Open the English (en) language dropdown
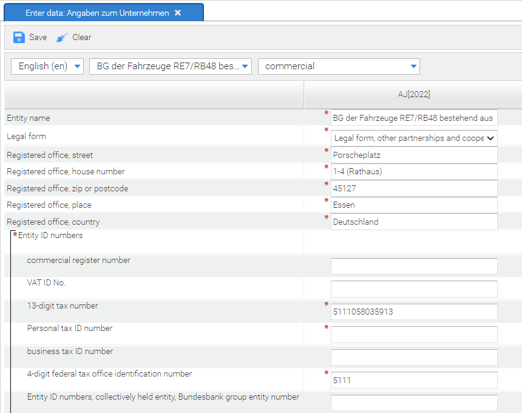 tap(47, 66)
